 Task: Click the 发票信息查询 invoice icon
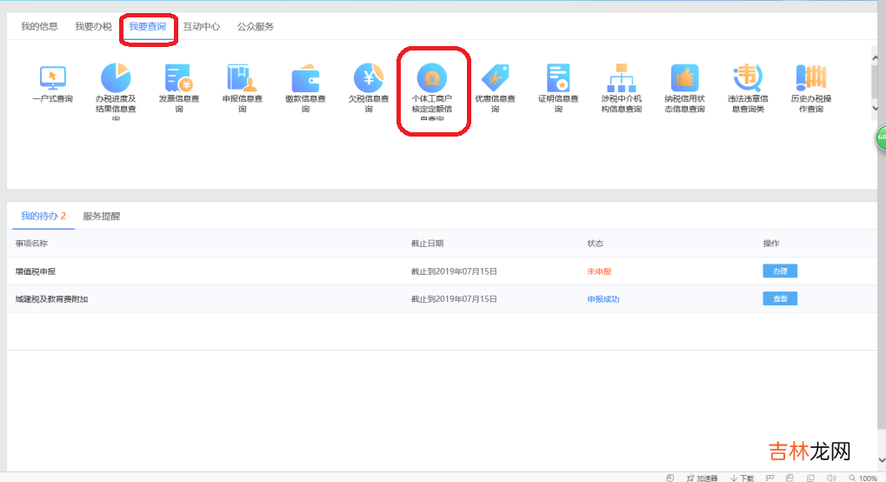coord(178,77)
